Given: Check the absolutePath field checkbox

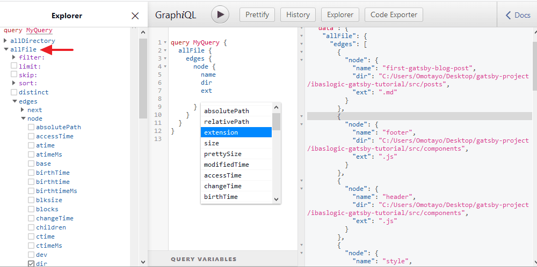Looking at the screenshot, I should [x=31, y=128].
